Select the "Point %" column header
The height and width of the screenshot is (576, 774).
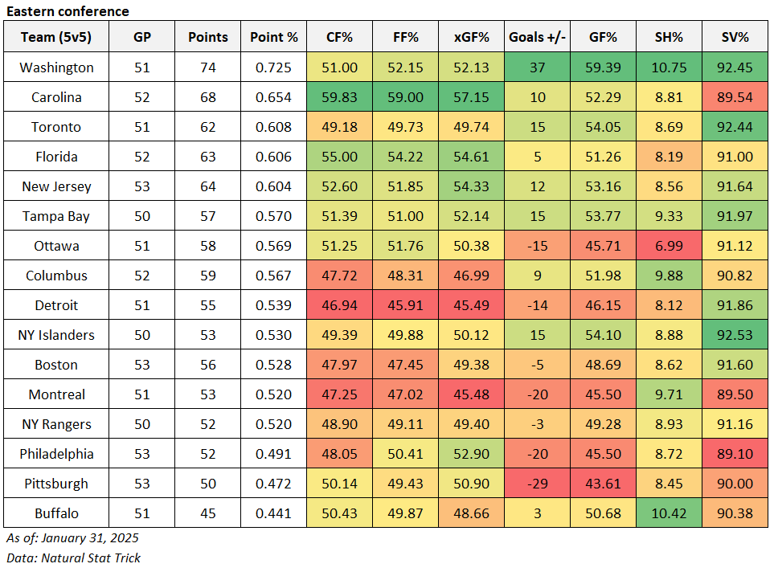coord(274,37)
